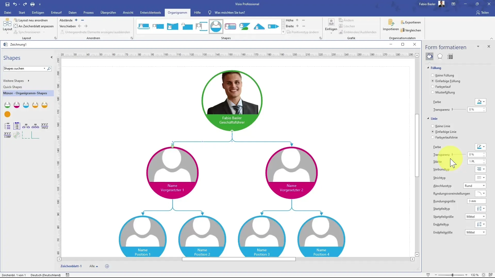Increase shape width with Breite plus
The height and width of the screenshot is (278, 495).
point(297,26)
